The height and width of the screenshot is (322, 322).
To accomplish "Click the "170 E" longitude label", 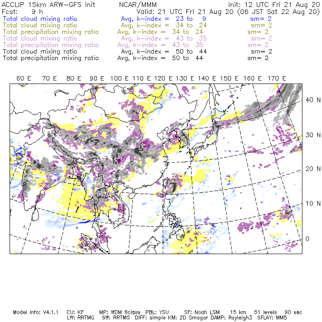I will click(x=277, y=78).
